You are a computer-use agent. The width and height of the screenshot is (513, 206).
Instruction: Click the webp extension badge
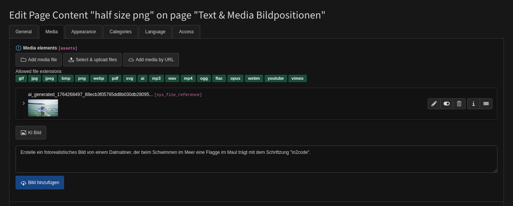tap(99, 79)
